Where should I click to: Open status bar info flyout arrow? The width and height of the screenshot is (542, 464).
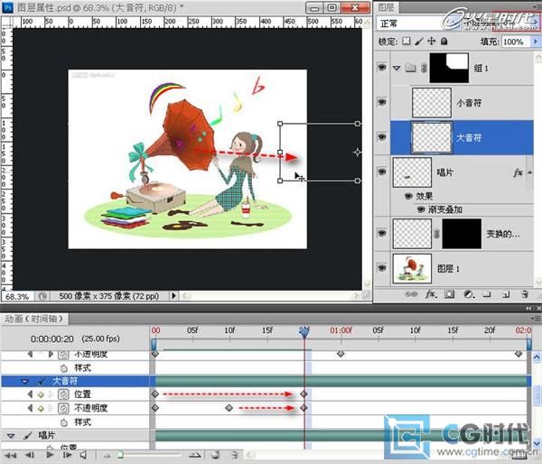coord(173,296)
